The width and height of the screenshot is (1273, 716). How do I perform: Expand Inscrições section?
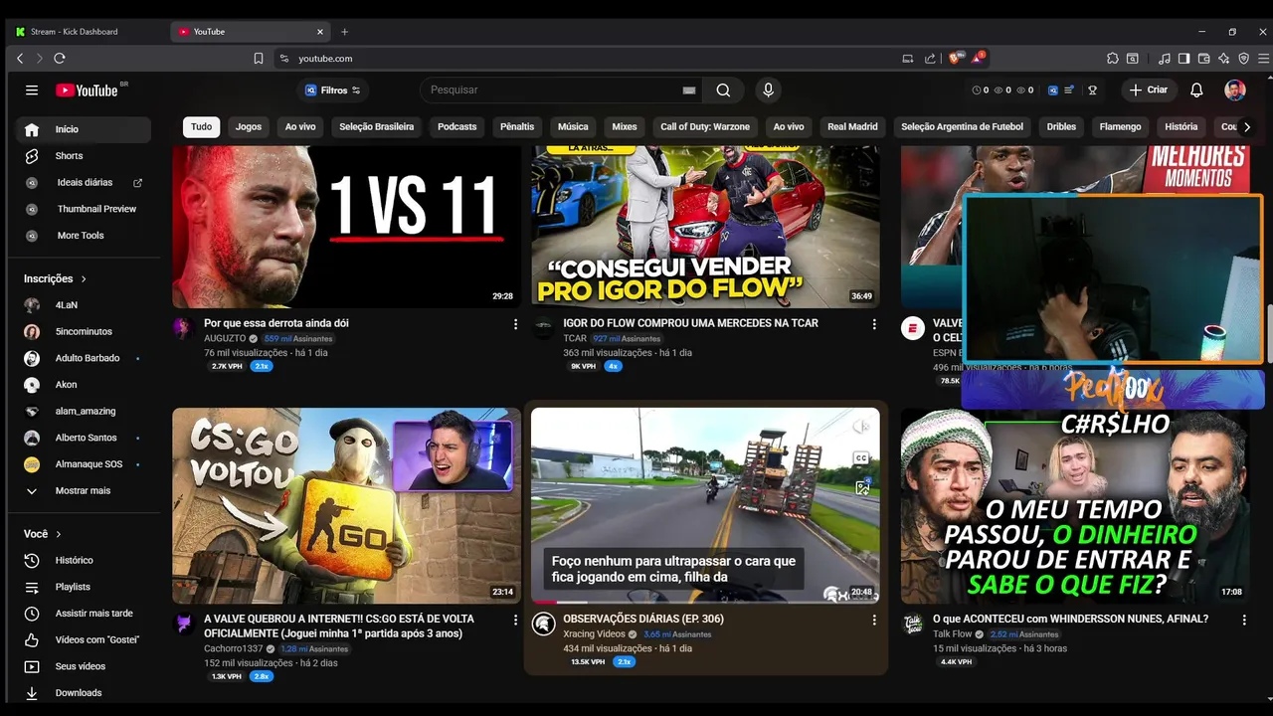coord(56,279)
